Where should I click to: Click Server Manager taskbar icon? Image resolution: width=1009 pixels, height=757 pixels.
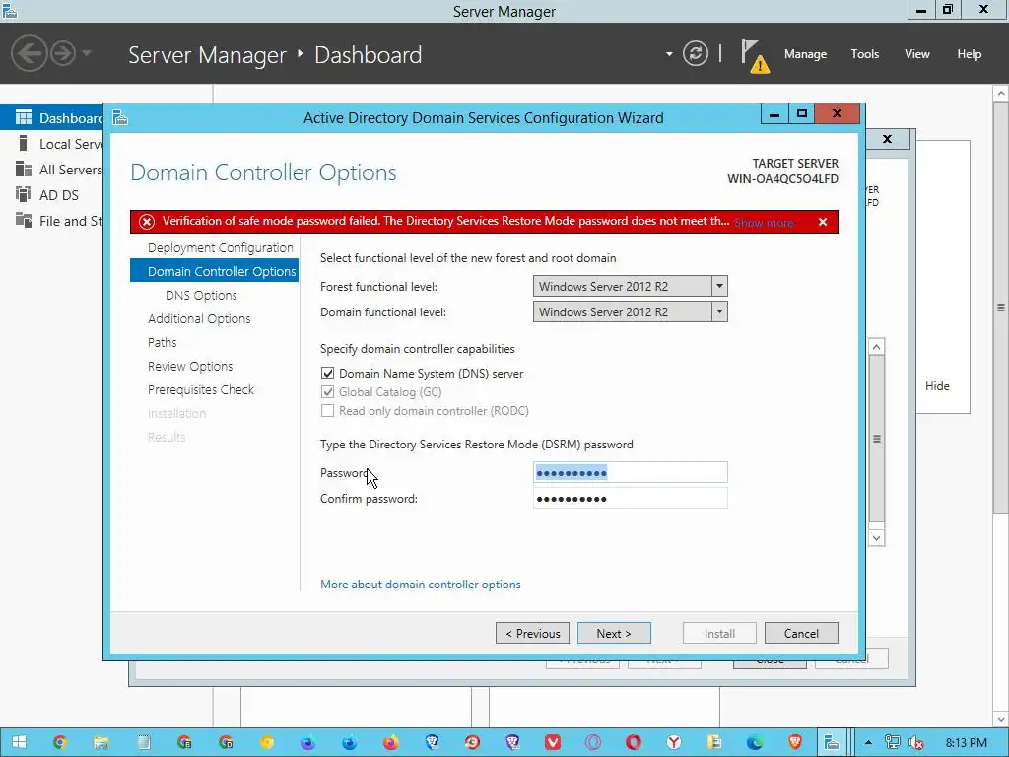click(x=832, y=743)
